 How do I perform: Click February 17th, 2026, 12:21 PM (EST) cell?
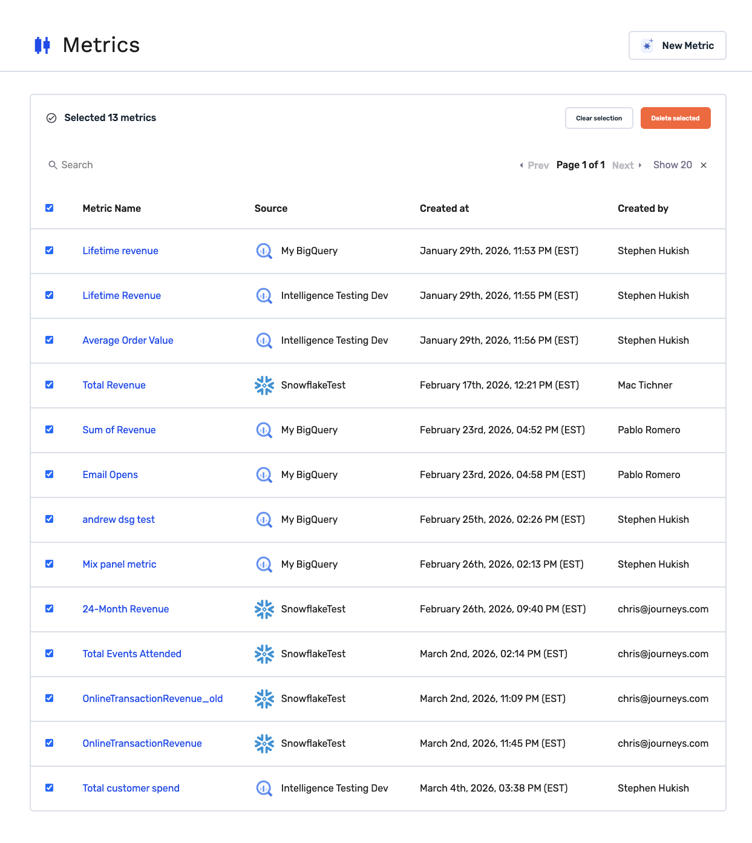(499, 385)
